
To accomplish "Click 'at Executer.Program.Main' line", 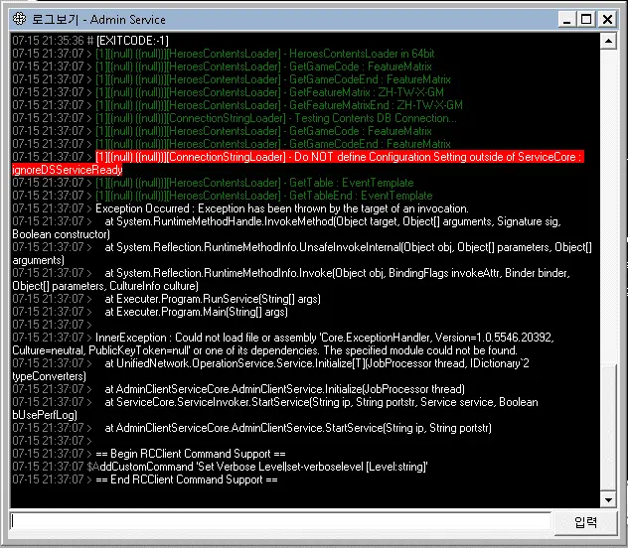I will (150, 312).
